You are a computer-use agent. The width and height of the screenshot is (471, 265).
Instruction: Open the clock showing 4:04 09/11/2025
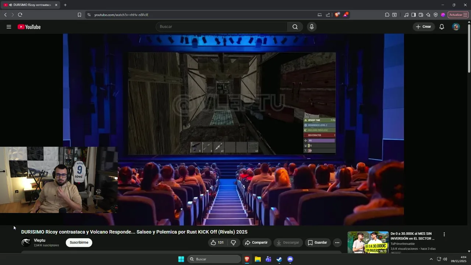pos(458,259)
